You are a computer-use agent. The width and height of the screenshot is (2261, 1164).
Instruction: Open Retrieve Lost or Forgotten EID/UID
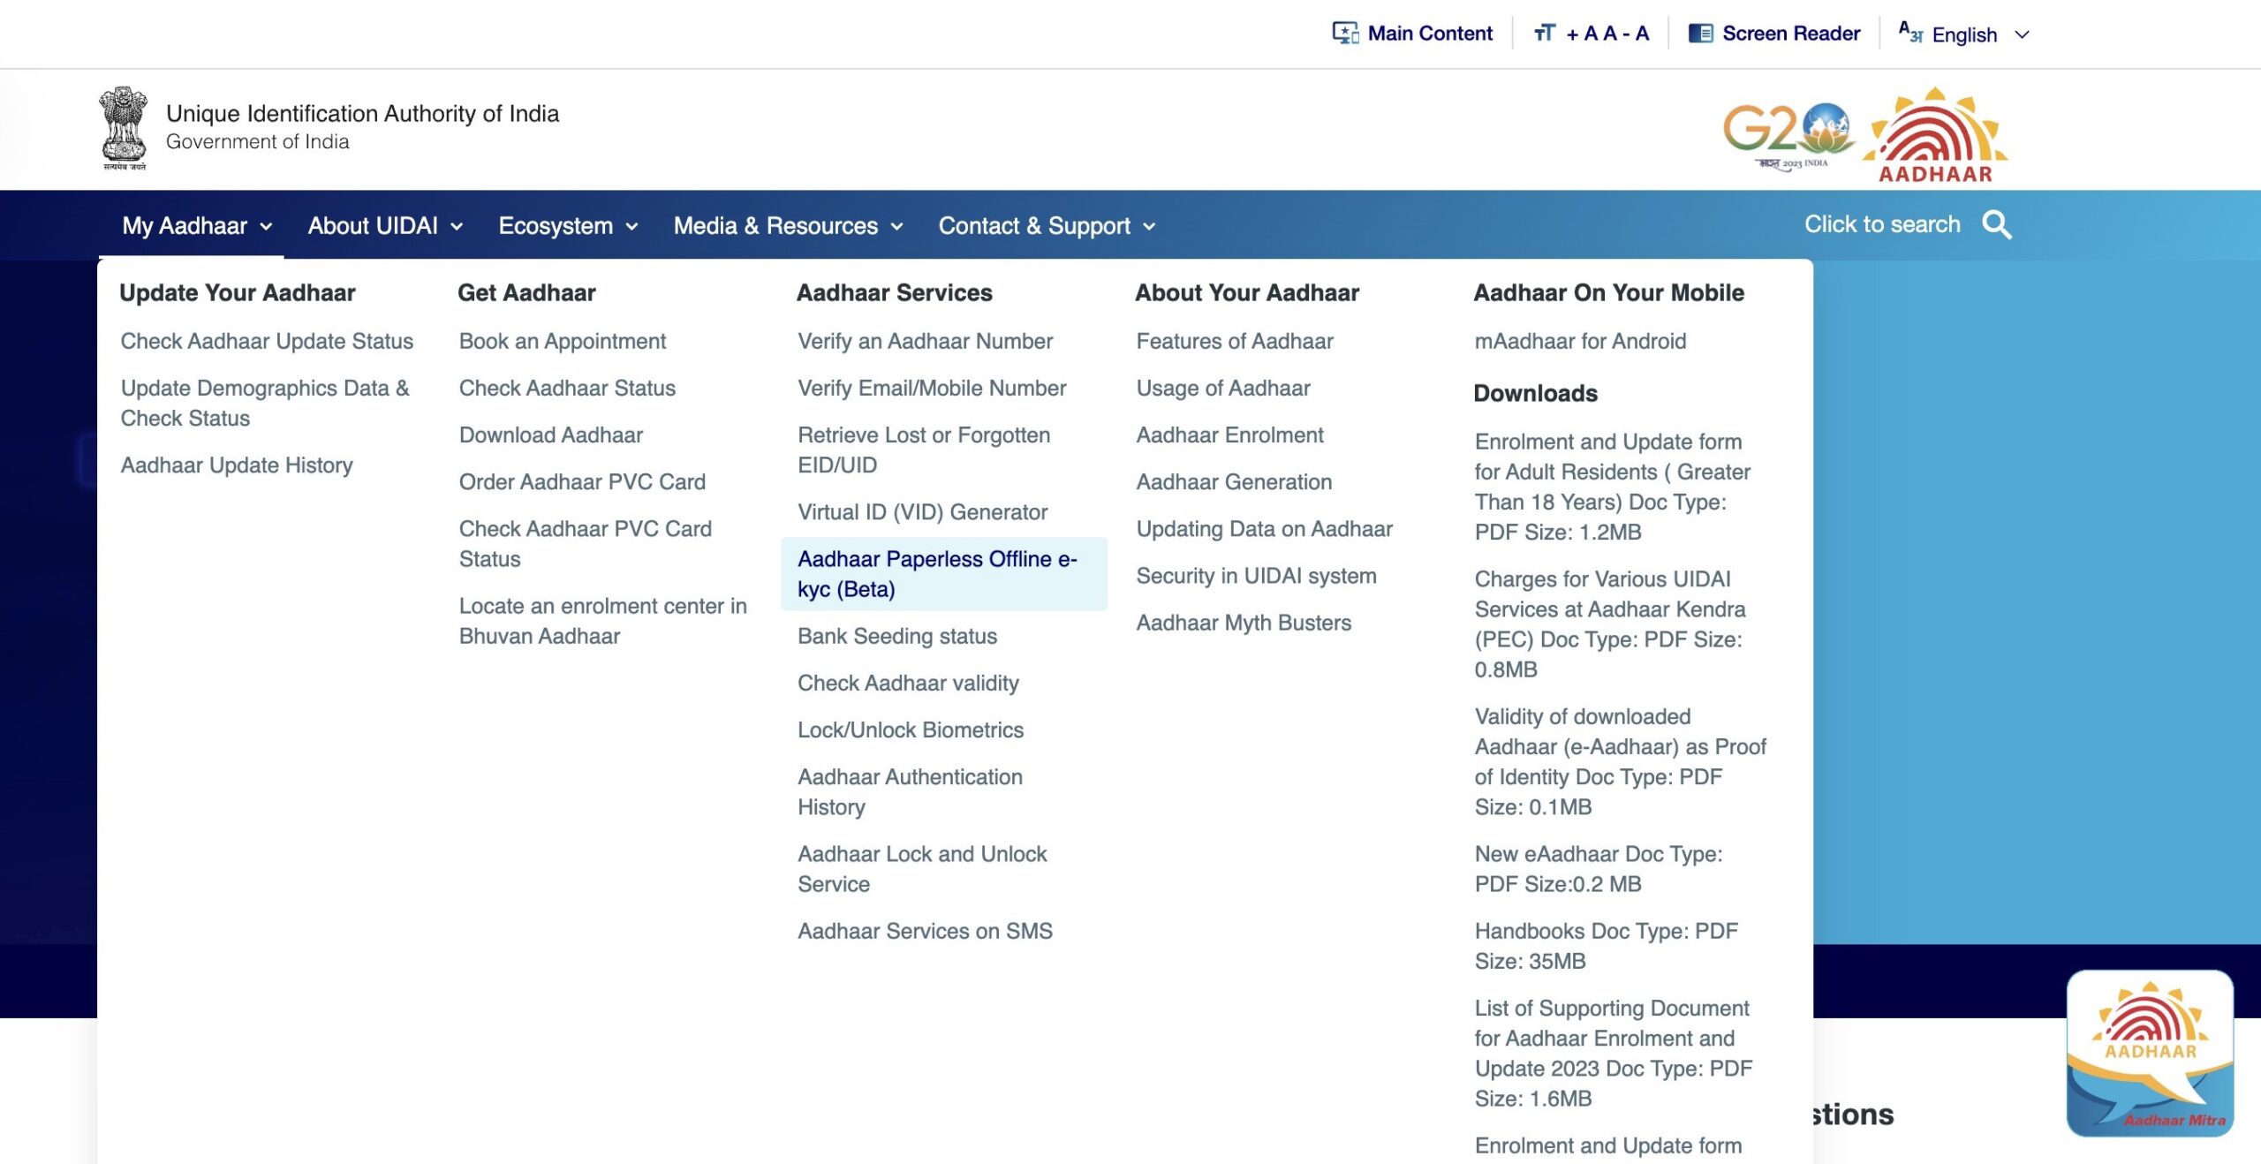coord(924,450)
